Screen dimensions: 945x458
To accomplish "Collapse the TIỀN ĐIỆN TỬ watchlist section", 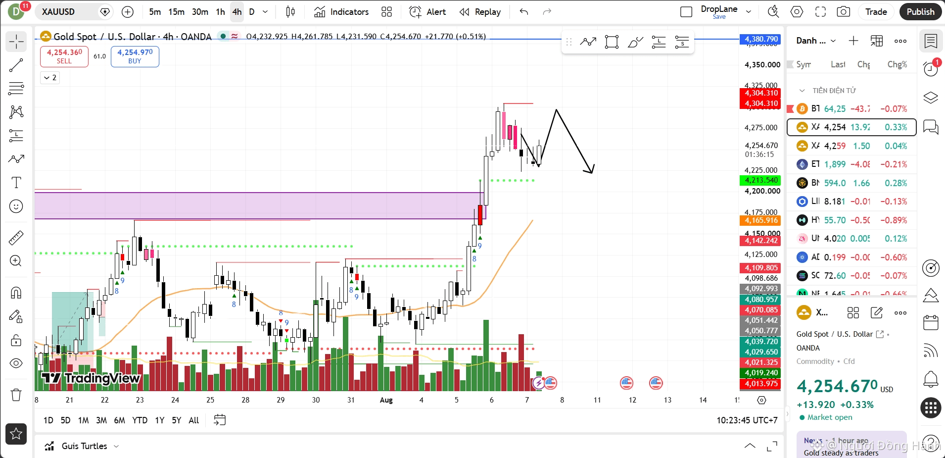I will point(802,91).
